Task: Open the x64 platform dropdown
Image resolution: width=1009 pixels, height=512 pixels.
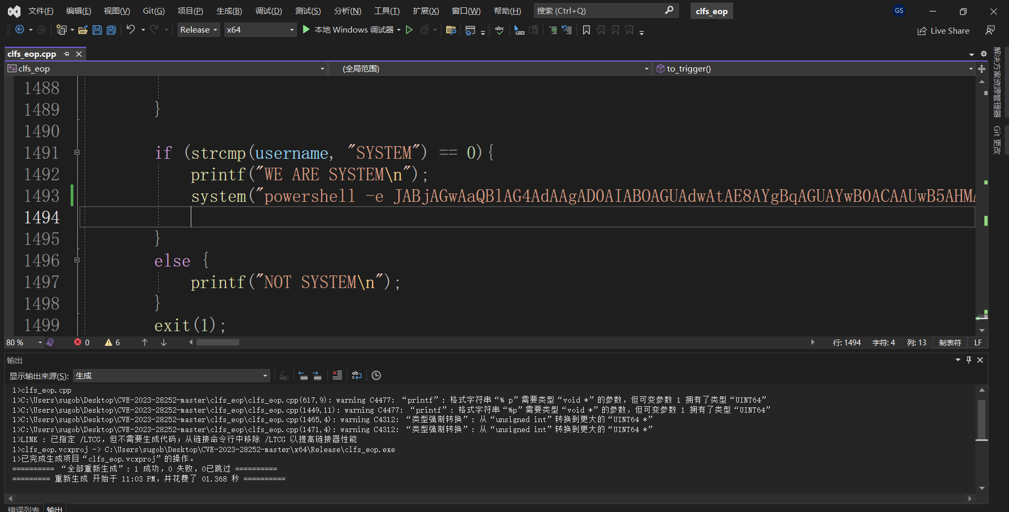Action: 260,30
